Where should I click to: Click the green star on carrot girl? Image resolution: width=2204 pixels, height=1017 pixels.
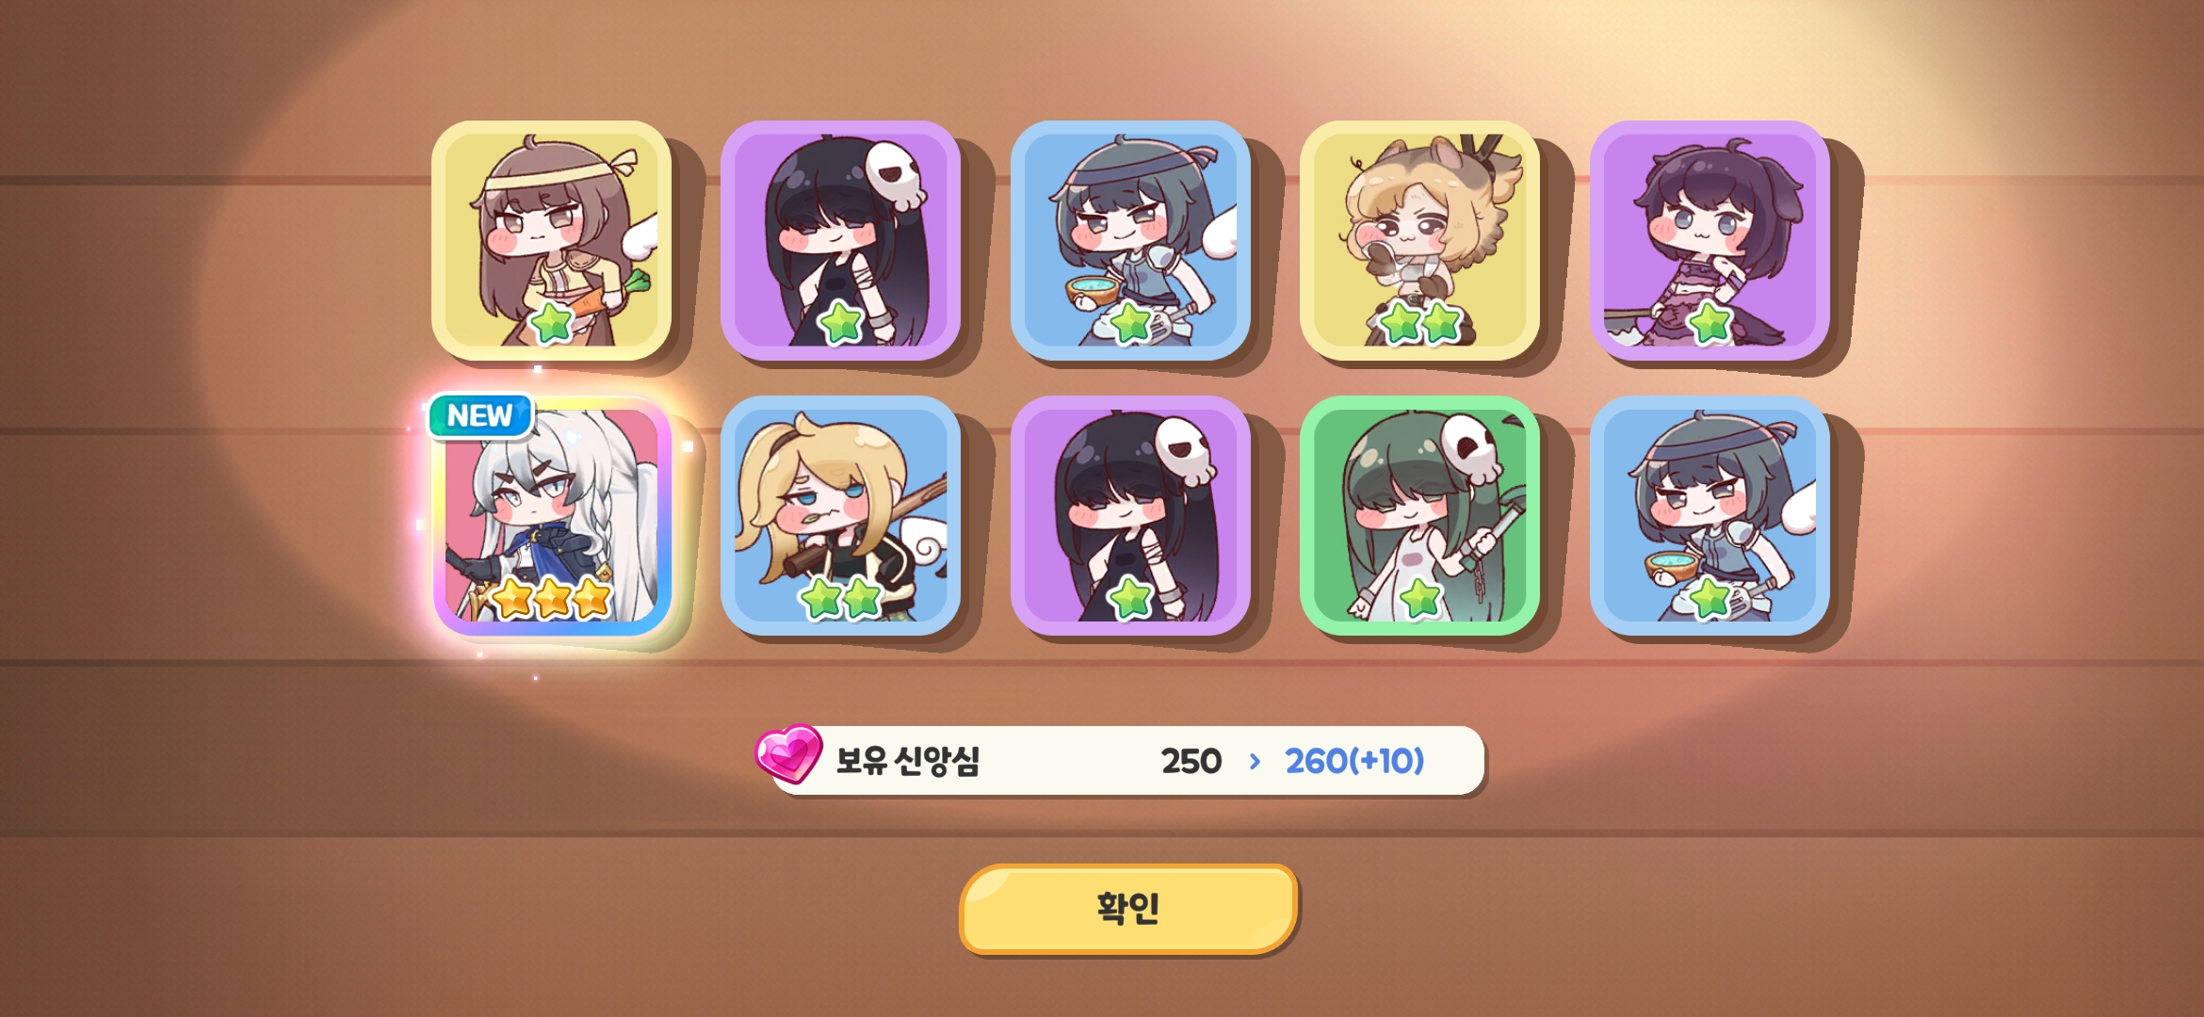coord(552,323)
